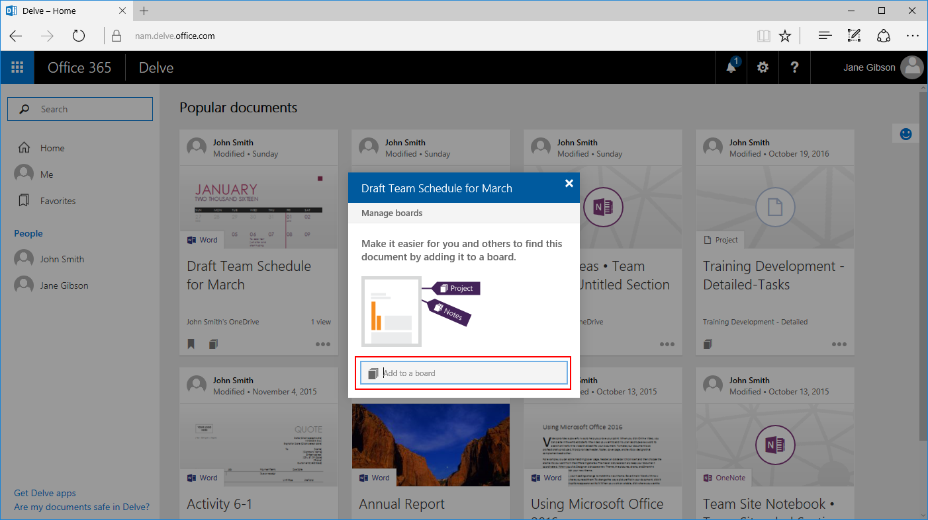Click the Delve app title in header
The height and width of the screenshot is (520, 928).
tap(156, 67)
